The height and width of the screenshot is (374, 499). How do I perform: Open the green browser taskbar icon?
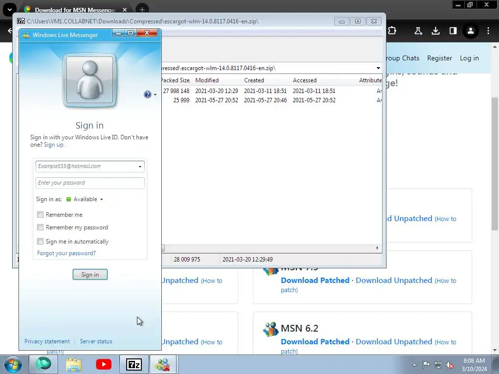tap(43, 364)
